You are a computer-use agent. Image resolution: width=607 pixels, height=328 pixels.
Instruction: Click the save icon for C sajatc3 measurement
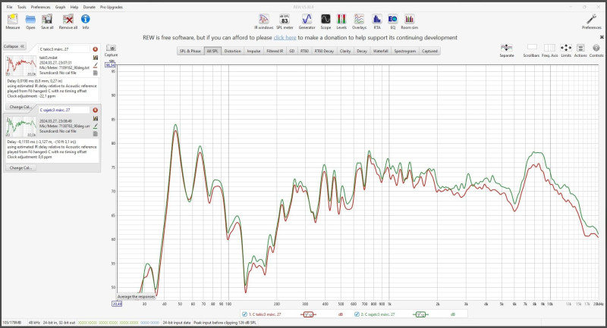[96, 118]
